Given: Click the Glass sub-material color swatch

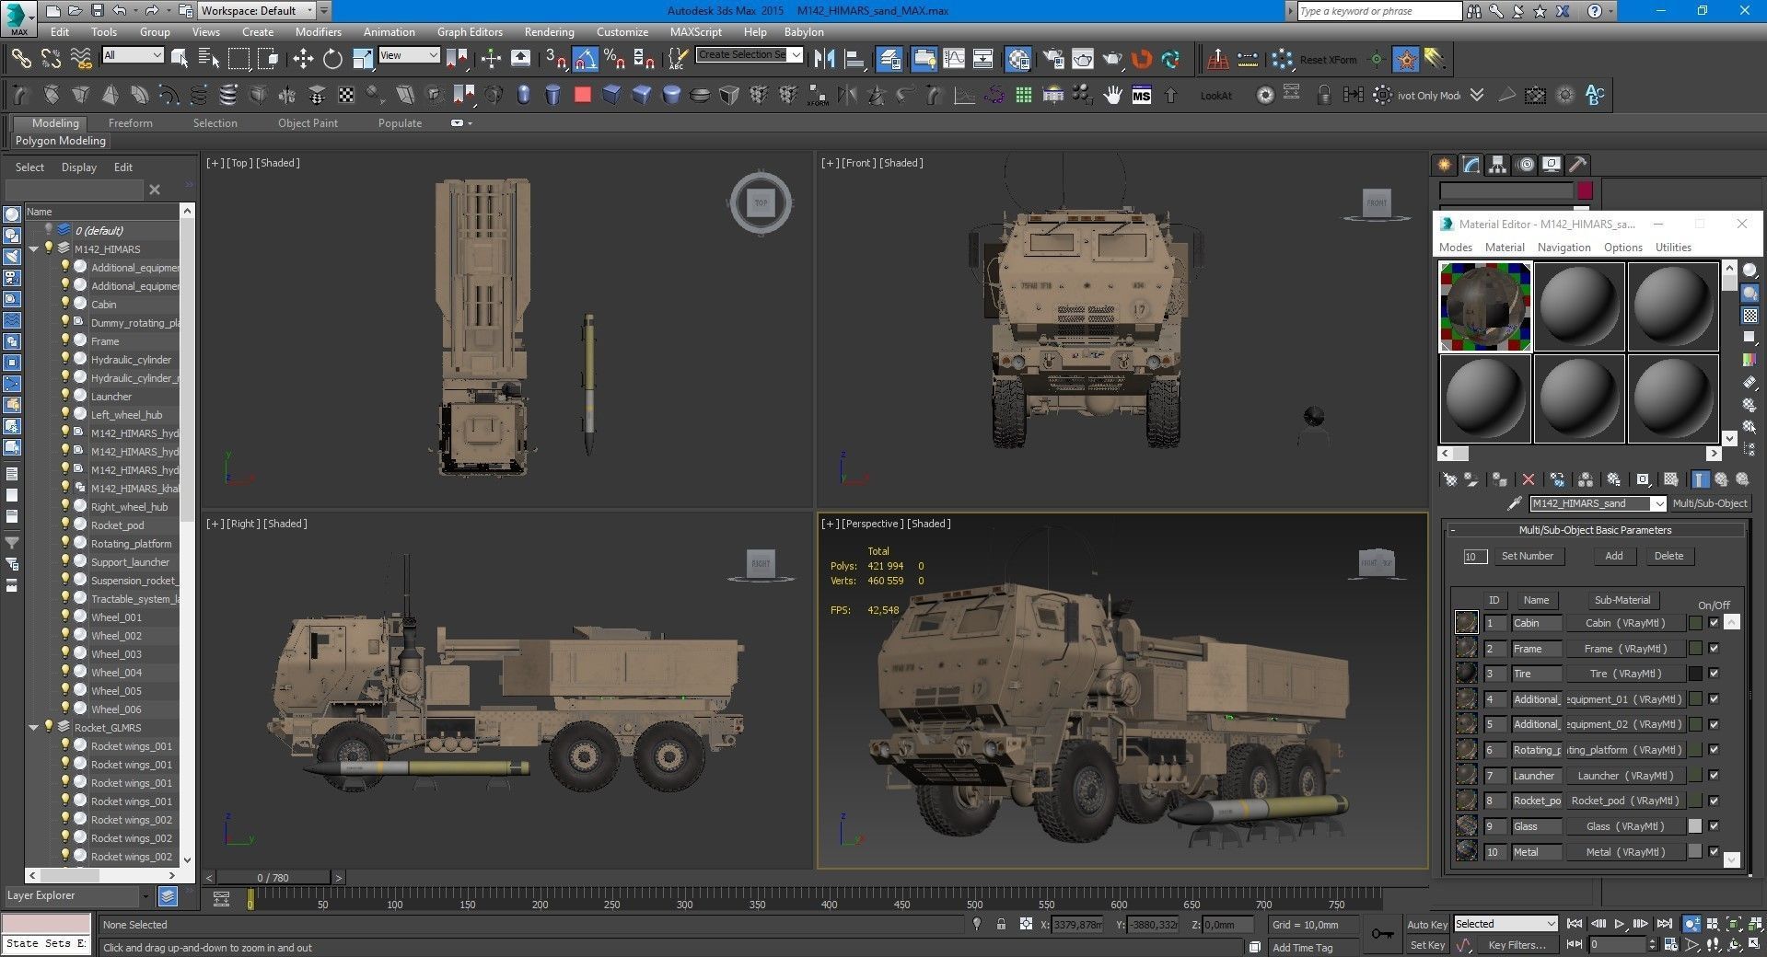Looking at the screenshot, I should [1694, 826].
